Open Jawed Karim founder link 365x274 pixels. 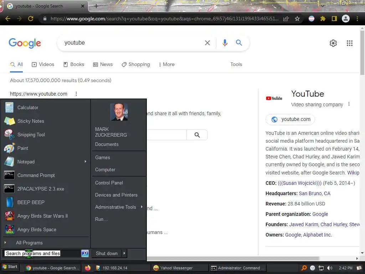(304, 224)
